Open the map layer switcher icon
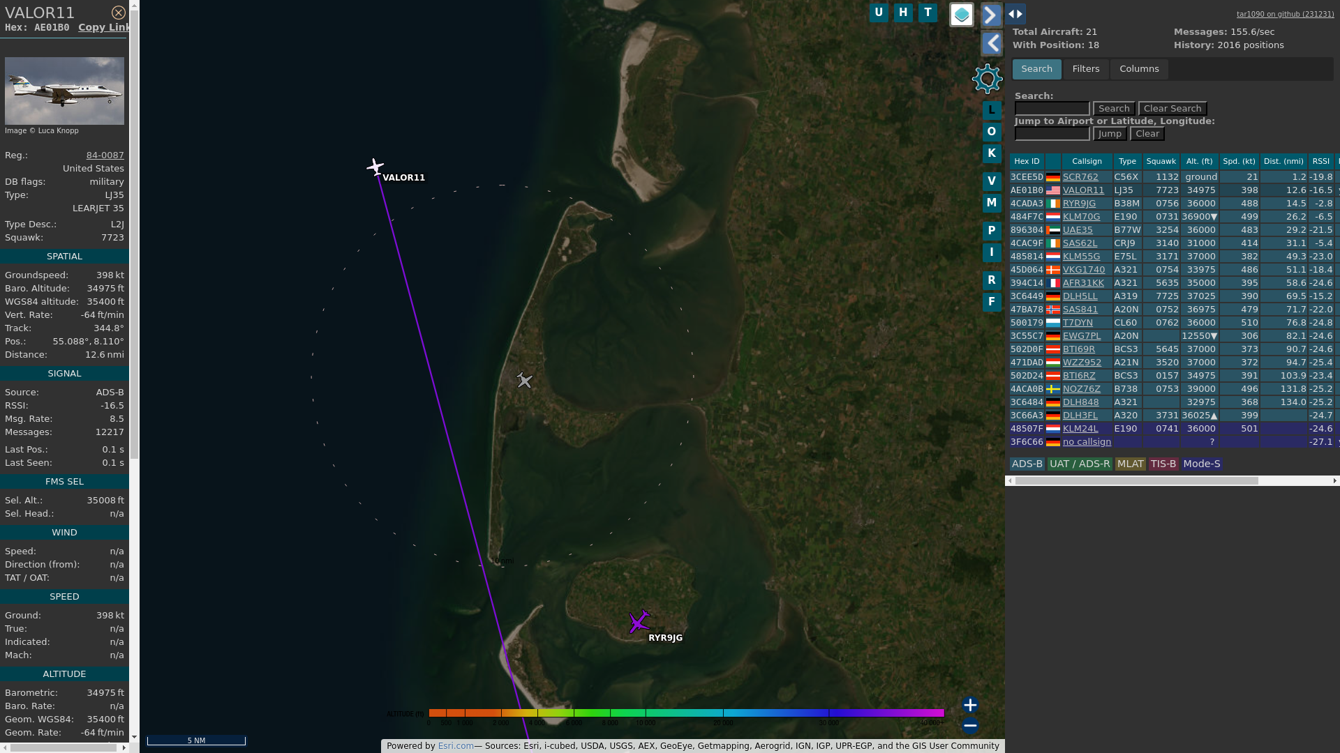1340x753 pixels. [962, 14]
